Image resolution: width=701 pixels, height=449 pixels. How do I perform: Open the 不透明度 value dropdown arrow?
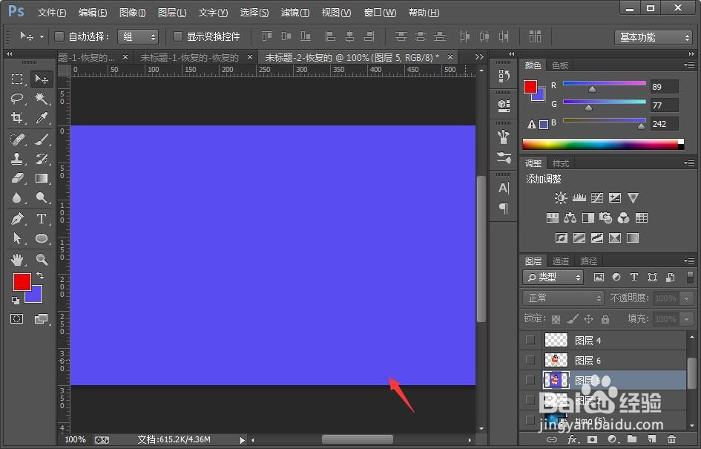[x=686, y=298]
